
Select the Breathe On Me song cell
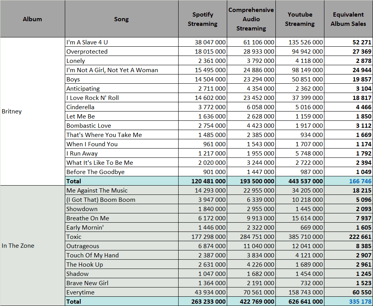[122, 218]
